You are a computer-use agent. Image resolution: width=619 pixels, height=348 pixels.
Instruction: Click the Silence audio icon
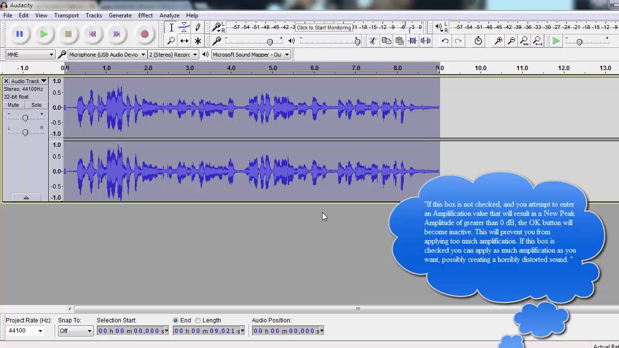point(426,41)
